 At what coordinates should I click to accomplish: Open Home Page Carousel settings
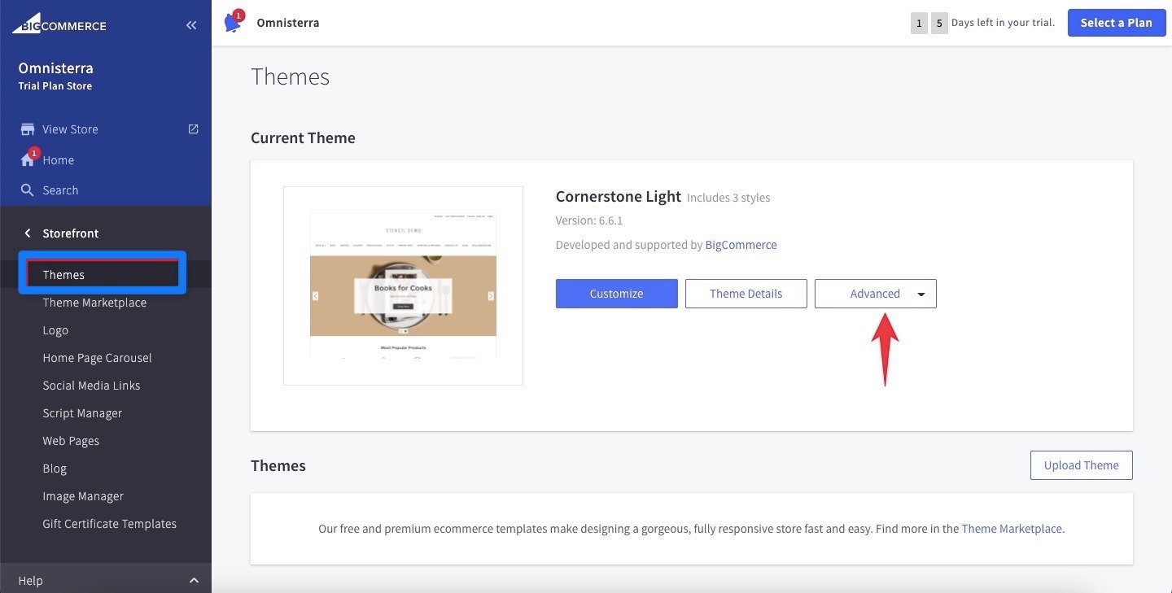97,358
